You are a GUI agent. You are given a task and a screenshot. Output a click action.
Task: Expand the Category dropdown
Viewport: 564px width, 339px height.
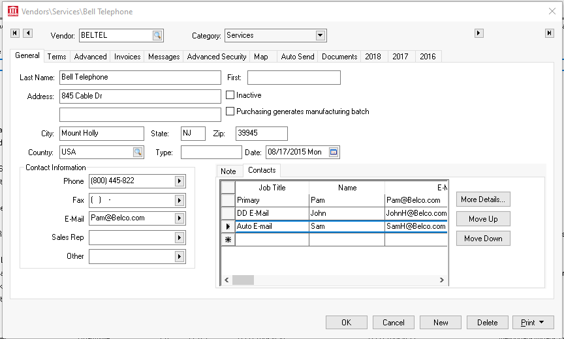[320, 35]
